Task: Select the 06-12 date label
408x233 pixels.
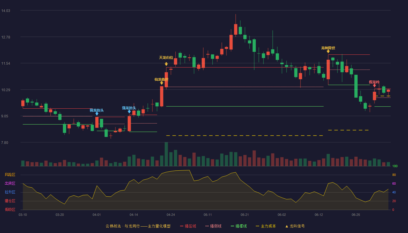Action: [x=319, y=215]
